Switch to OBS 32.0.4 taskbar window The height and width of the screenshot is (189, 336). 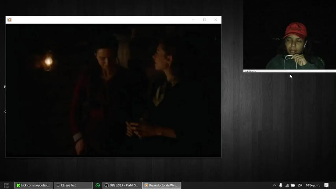coord(122,185)
